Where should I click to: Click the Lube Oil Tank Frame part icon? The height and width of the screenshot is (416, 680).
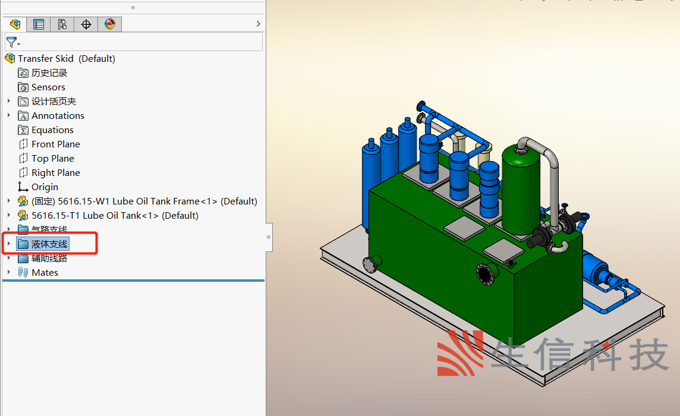[x=23, y=201]
